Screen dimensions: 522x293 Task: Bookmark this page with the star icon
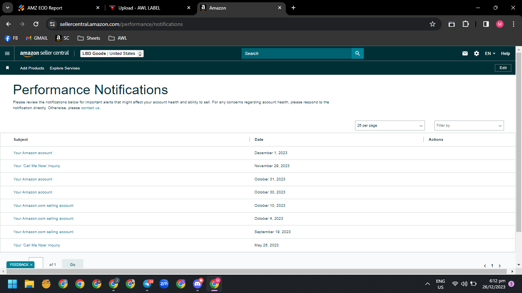click(433, 24)
